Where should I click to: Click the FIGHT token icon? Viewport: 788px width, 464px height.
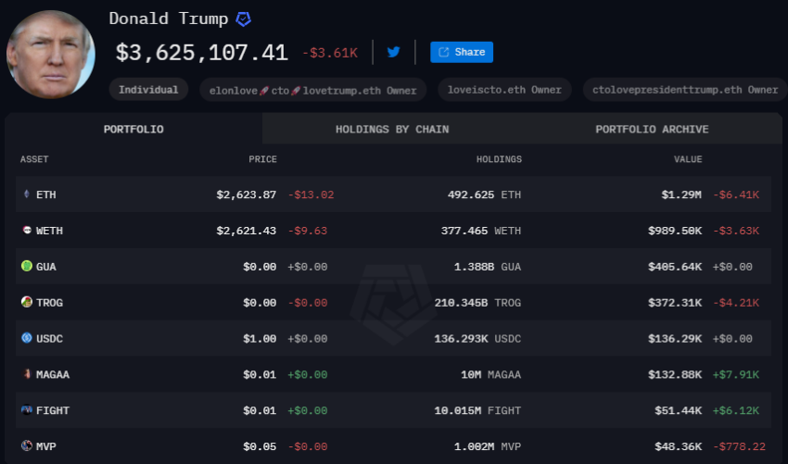click(27, 409)
